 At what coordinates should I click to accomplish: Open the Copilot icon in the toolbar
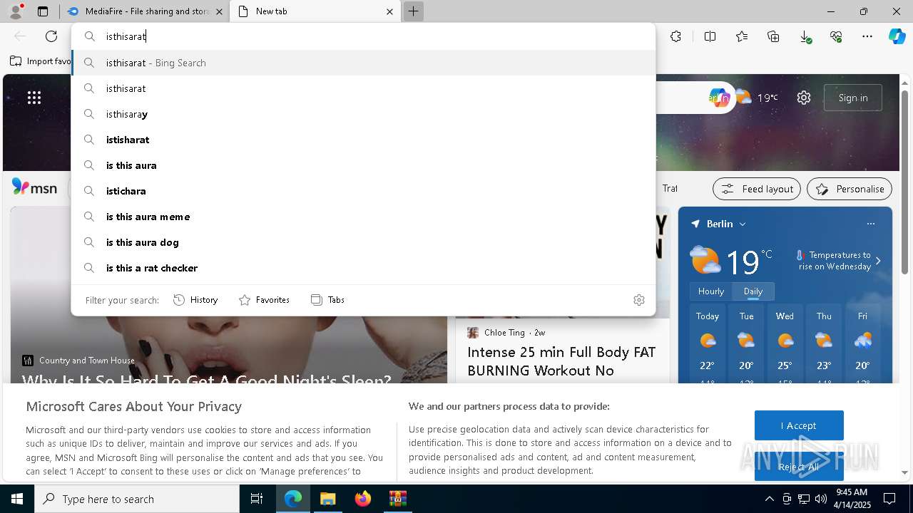[x=897, y=36]
